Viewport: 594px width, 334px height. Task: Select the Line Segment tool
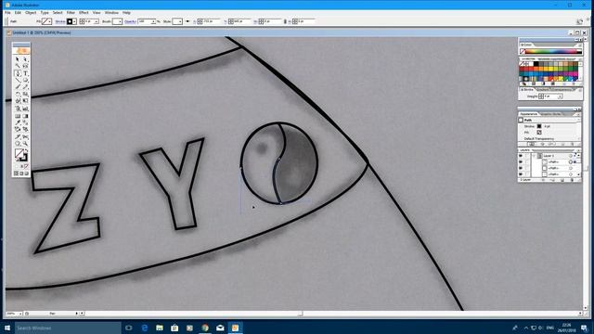point(18,80)
